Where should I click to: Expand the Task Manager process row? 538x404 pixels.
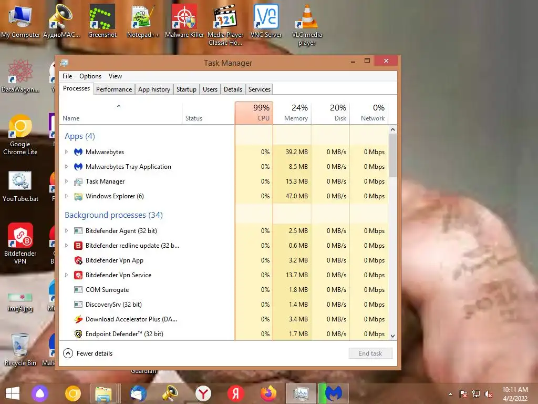67,181
